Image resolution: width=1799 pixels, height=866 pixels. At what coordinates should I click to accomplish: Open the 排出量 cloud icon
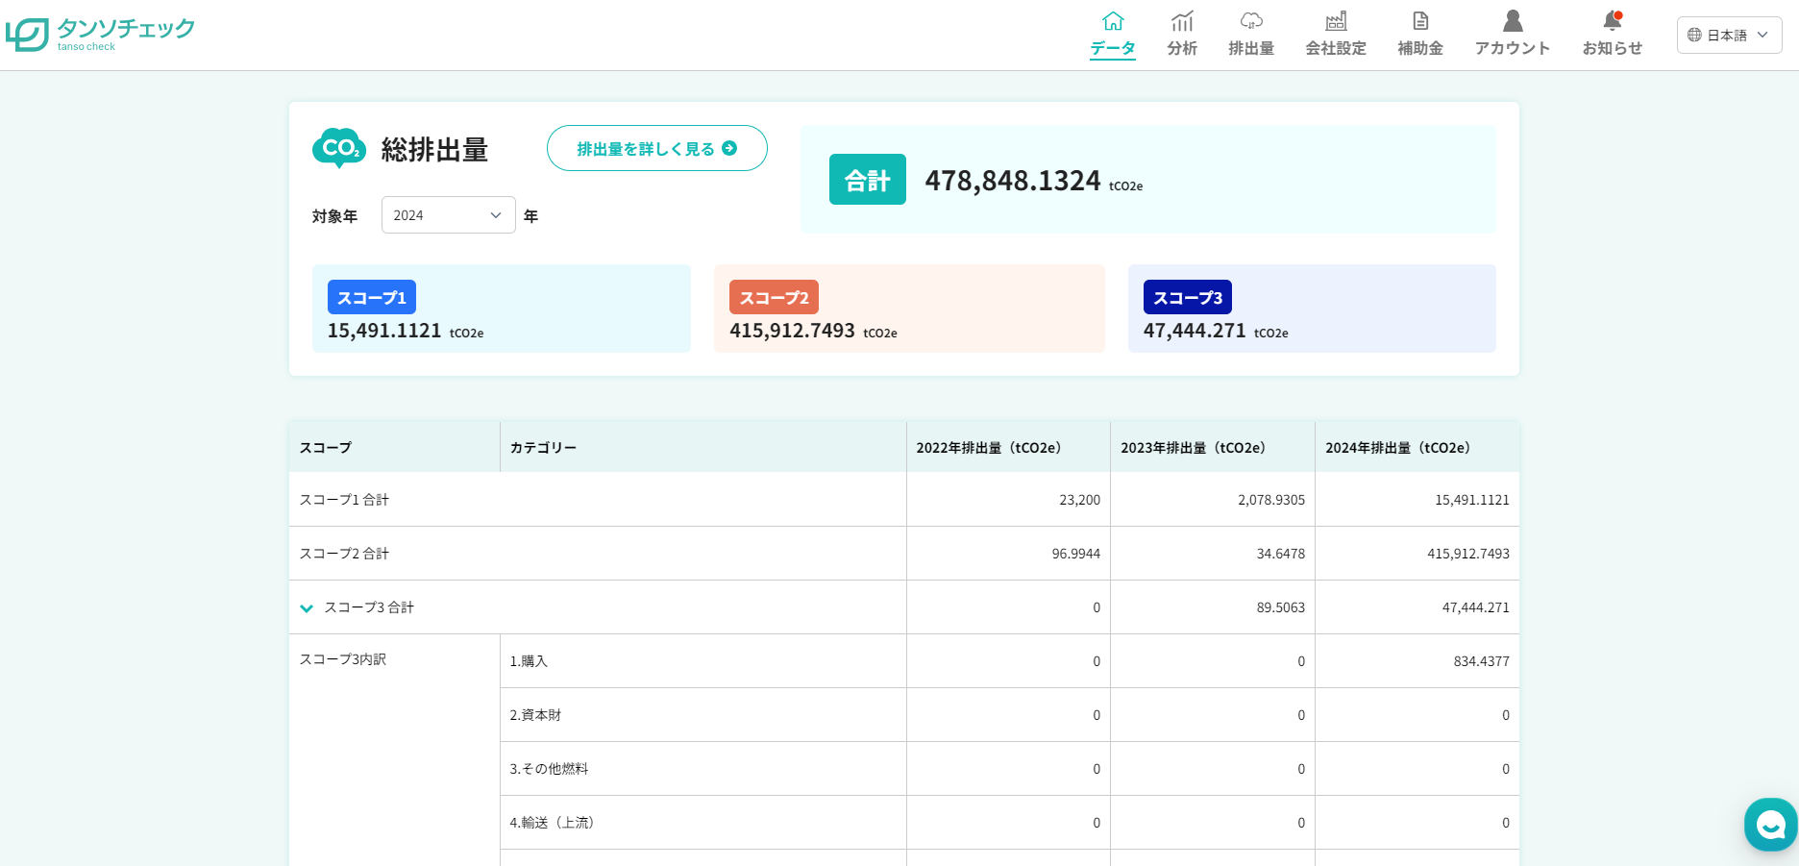[1251, 22]
